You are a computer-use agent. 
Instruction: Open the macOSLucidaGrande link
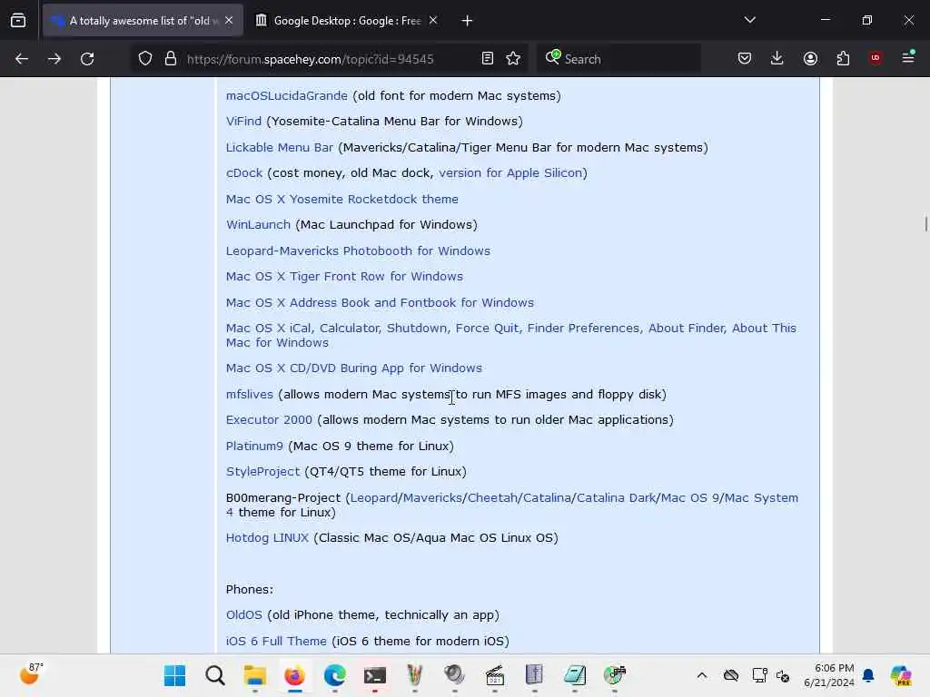click(286, 96)
